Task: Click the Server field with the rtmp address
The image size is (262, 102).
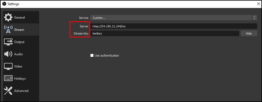Action: (174, 26)
